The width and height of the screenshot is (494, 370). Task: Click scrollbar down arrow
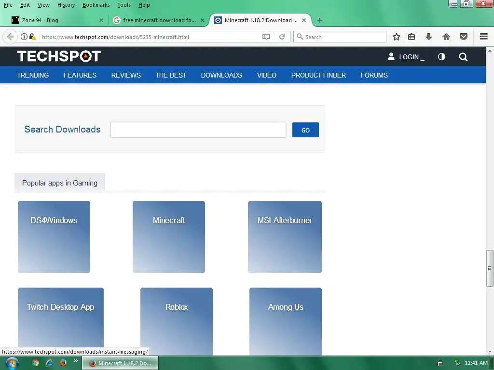[490, 352]
